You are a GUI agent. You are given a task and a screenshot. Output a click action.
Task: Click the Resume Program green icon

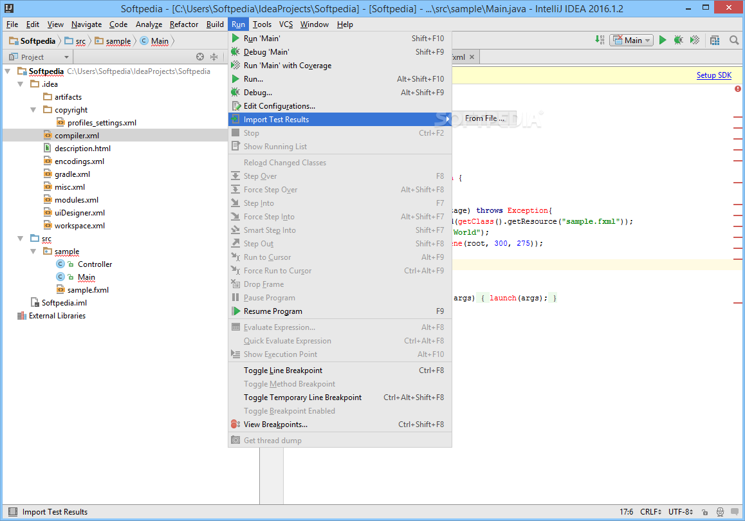pyautogui.click(x=235, y=311)
